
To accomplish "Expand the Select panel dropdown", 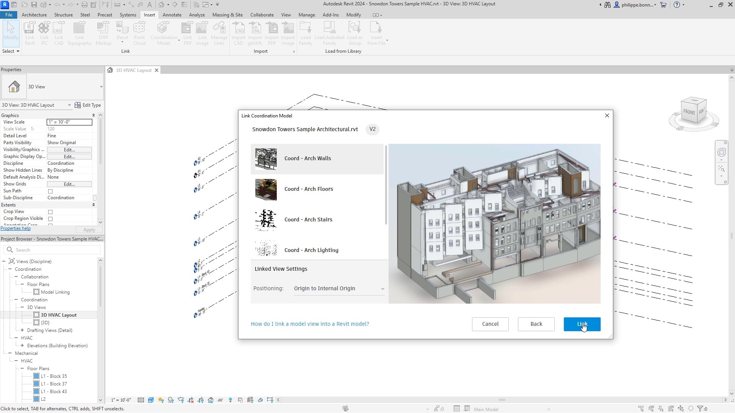I will tap(11, 51).
